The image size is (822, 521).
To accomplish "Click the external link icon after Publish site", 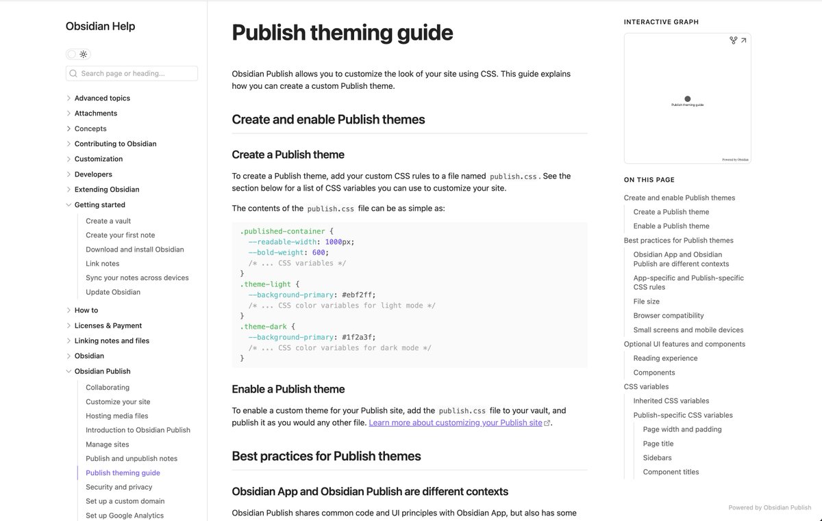I will [547, 423].
